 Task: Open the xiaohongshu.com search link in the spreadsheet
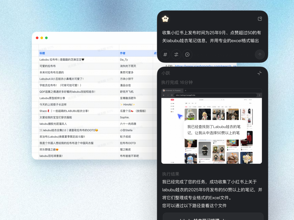pos(206,66)
